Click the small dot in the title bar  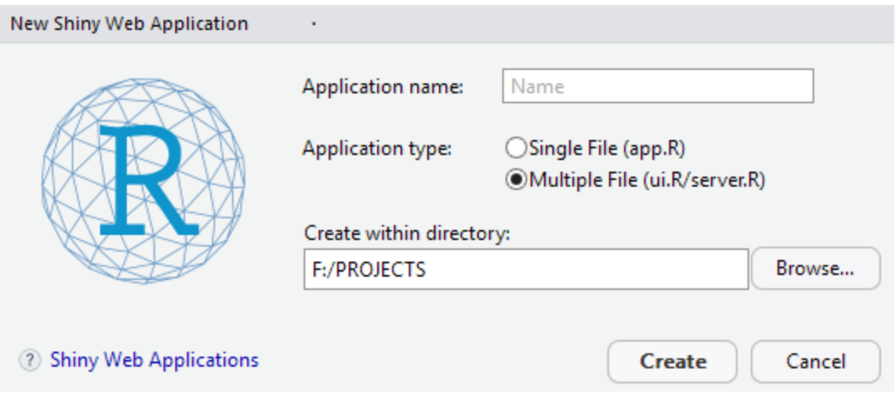[315, 24]
